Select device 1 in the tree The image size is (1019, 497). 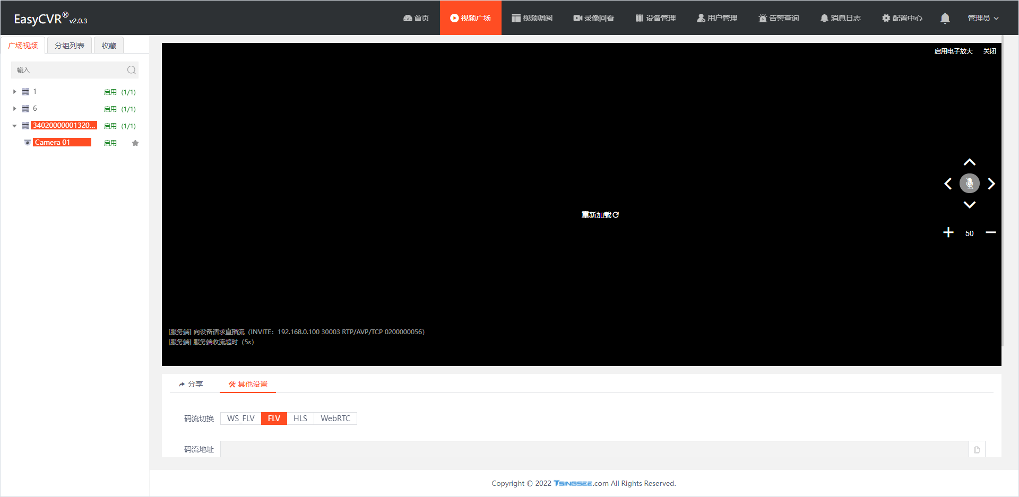[x=34, y=92]
